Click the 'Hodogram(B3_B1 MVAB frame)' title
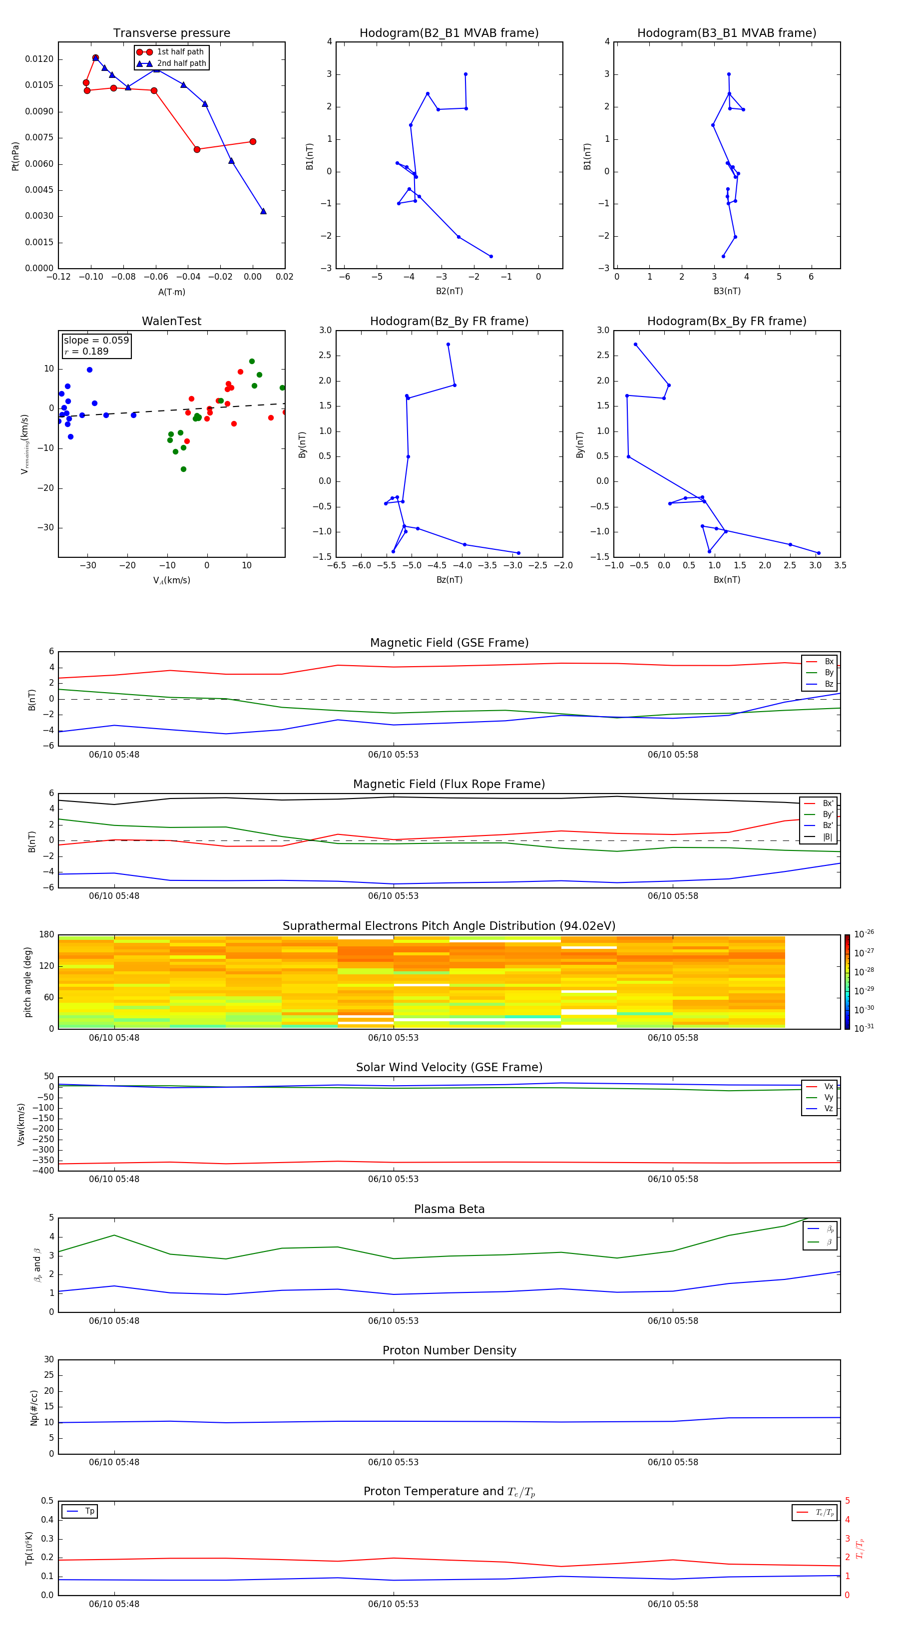Image resolution: width=899 pixels, height=1648 pixels. (x=727, y=33)
